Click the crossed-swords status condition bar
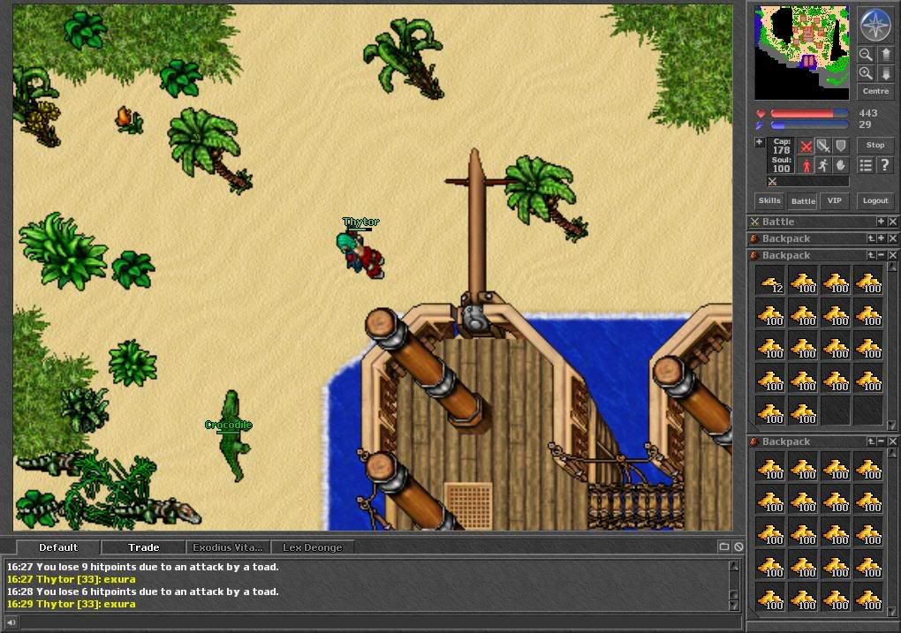901x633 pixels. pyautogui.click(x=808, y=182)
